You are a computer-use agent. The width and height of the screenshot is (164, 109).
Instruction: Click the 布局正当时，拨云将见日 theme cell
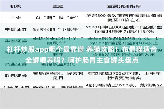[x=58, y=76]
